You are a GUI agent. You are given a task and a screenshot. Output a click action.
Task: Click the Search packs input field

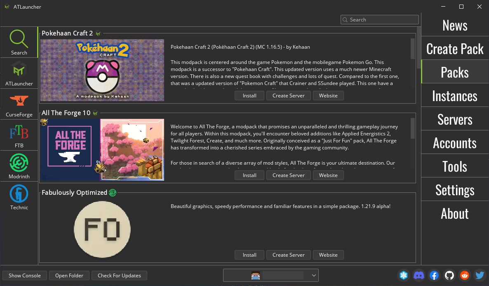tap(379, 19)
